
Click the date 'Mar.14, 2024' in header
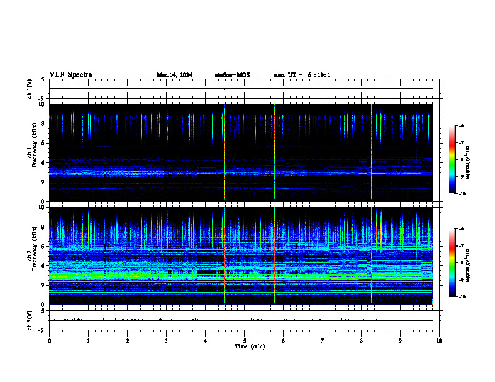point(174,75)
